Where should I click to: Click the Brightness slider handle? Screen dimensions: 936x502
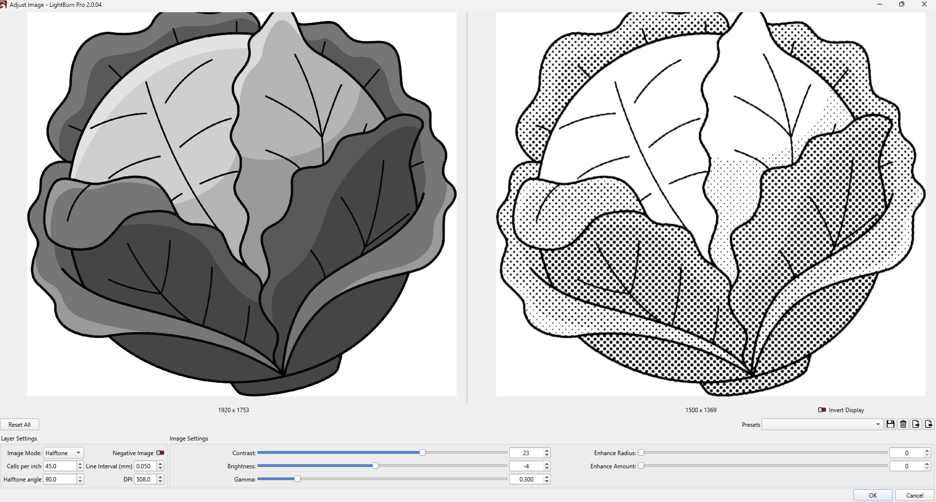[x=375, y=466]
